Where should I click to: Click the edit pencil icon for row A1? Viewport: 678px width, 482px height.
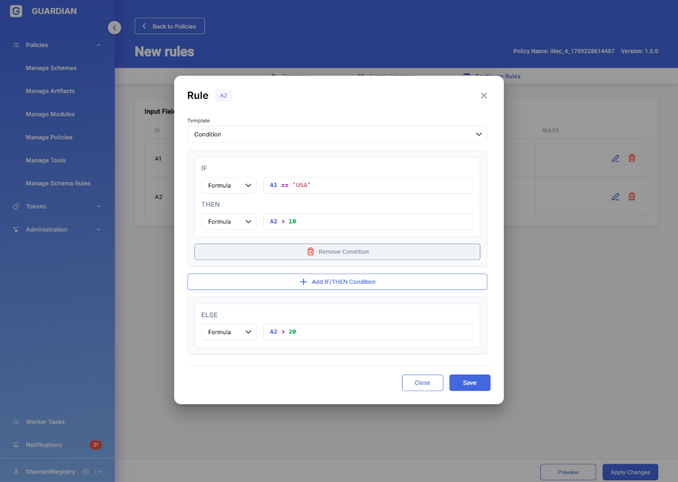point(615,158)
